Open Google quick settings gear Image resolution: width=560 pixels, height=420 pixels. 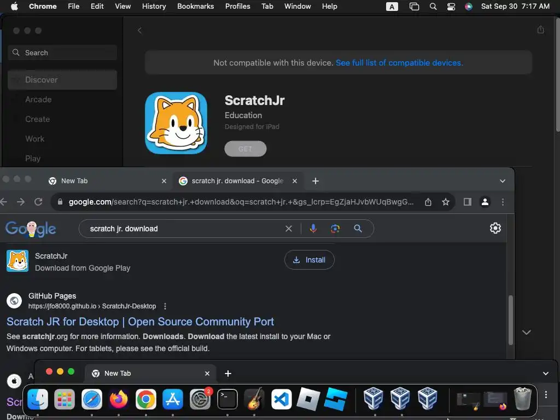495,228
